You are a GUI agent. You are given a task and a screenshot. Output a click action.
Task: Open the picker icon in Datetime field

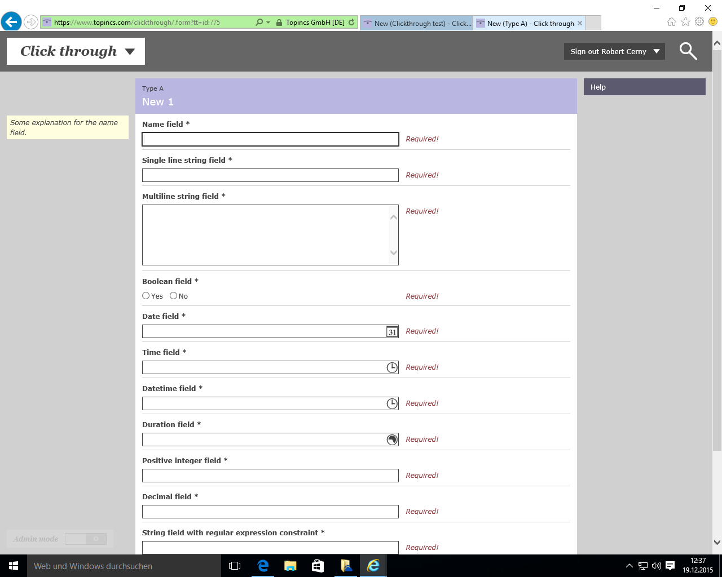tap(392, 404)
